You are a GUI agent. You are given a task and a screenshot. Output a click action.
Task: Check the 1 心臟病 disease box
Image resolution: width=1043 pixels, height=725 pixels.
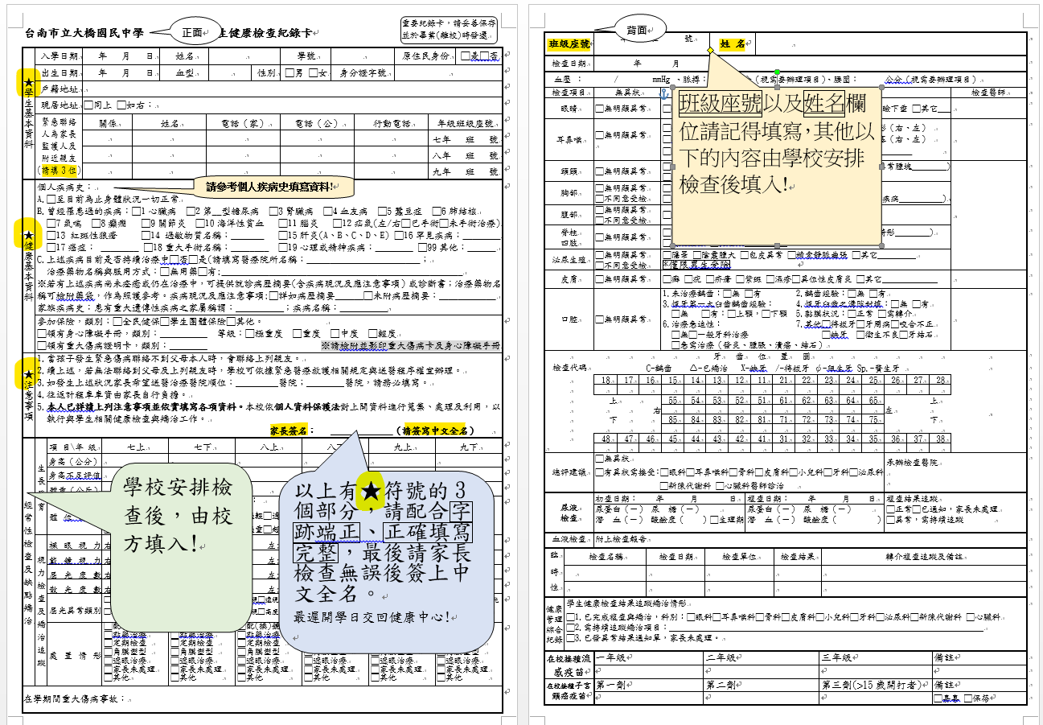point(134,211)
